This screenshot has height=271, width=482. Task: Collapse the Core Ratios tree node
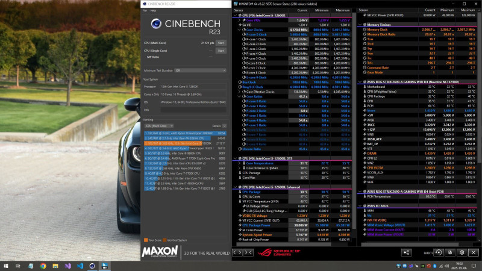(x=239, y=96)
